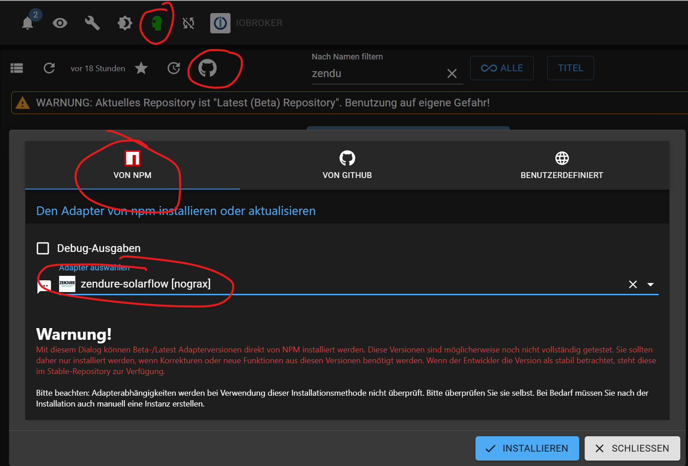688x466 pixels.
Task: Click the ioBroker logo icon
Action: [x=220, y=23]
